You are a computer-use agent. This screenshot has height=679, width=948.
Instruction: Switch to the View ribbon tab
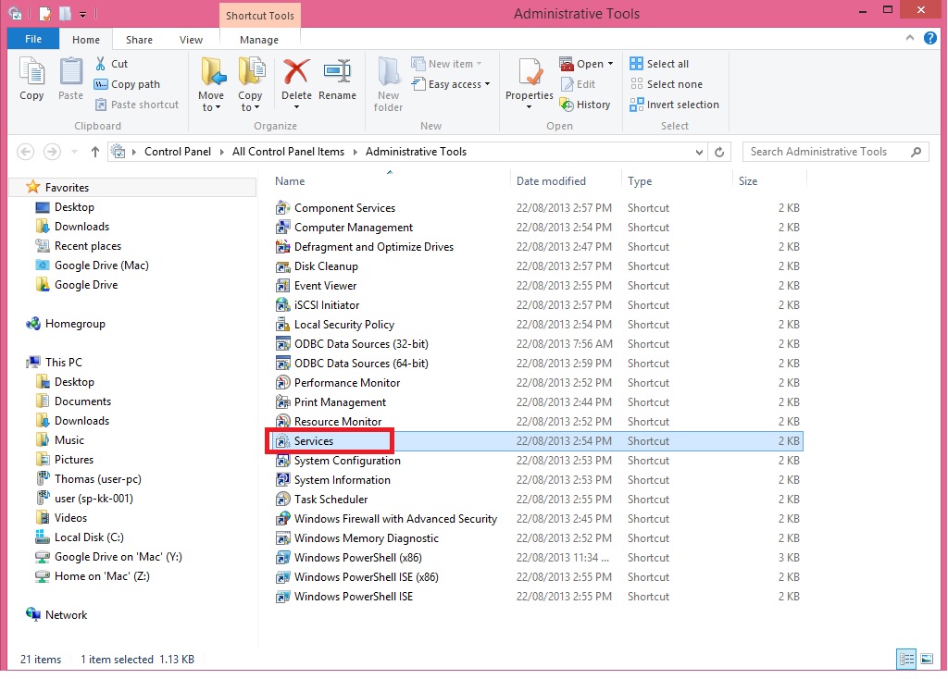tap(191, 40)
